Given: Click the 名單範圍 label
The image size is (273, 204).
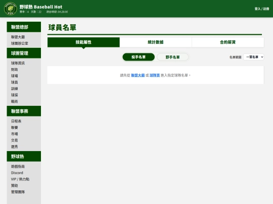Looking at the screenshot, I should click(235, 57).
